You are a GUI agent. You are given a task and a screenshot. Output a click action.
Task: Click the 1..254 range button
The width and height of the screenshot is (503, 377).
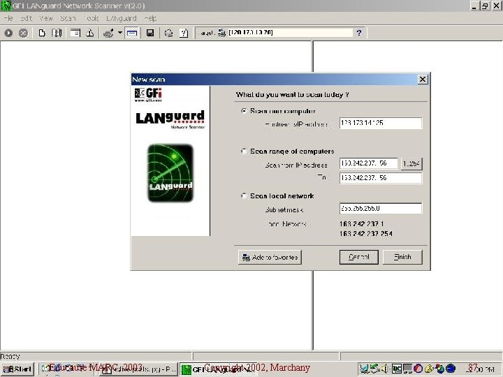coord(411,164)
